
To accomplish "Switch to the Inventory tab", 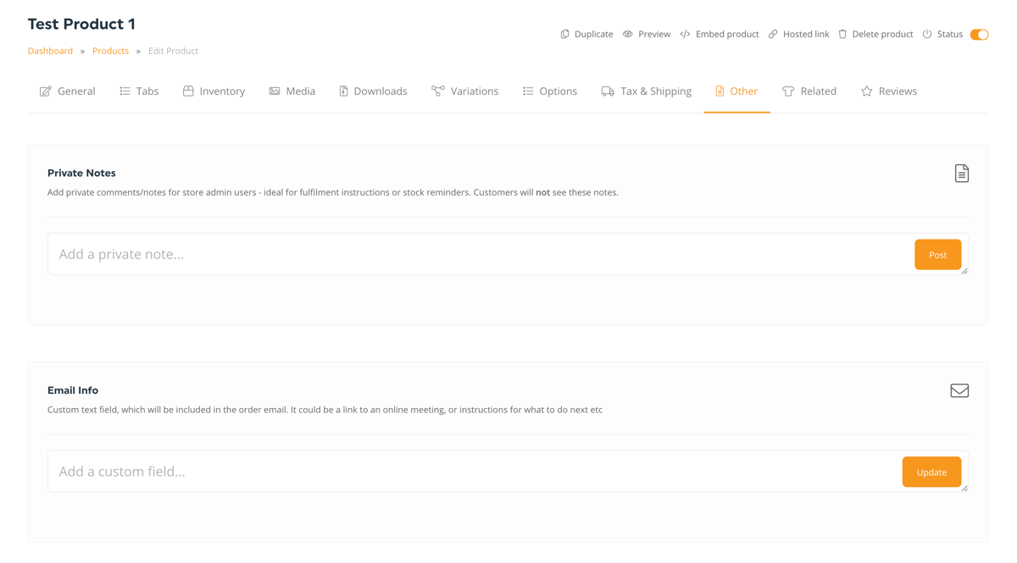I will (x=214, y=91).
